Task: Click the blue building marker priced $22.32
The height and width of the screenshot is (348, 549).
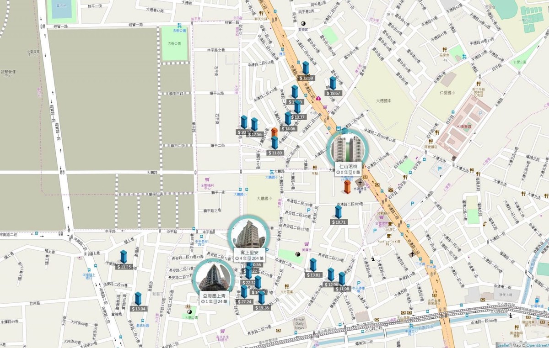Action: pos(248,273)
